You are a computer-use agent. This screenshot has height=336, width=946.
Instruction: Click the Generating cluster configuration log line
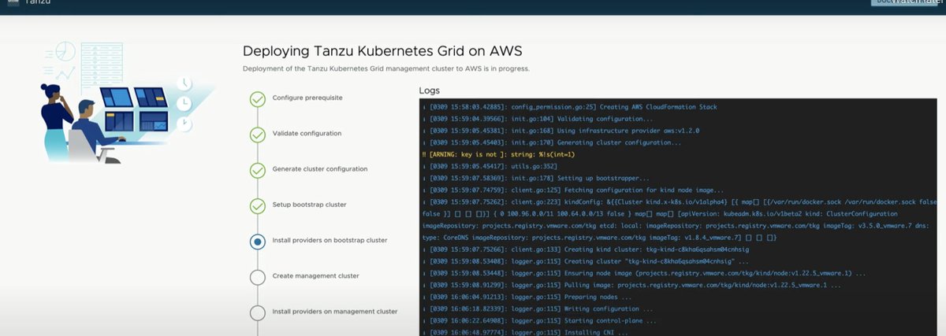tap(552, 142)
